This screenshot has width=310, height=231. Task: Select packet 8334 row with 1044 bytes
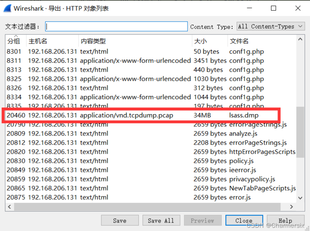click(x=151, y=97)
